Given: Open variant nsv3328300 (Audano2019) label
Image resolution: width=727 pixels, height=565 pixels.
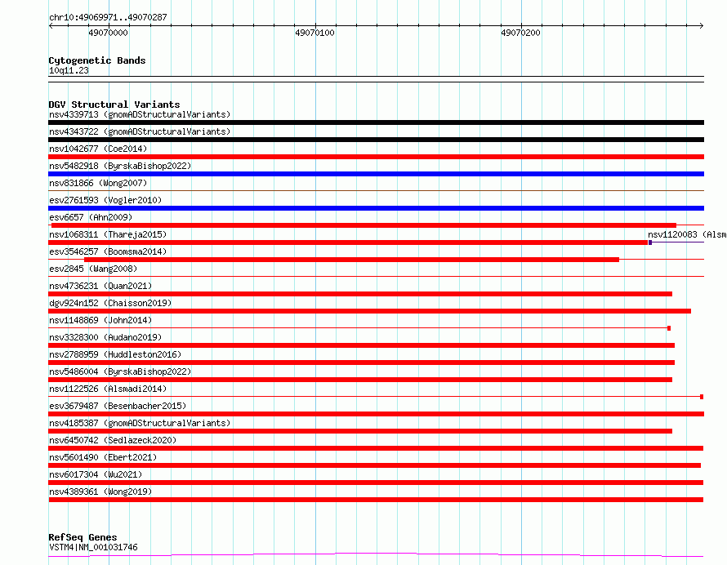Looking at the screenshot, I should pyautogui.click(x=105, y=337).
